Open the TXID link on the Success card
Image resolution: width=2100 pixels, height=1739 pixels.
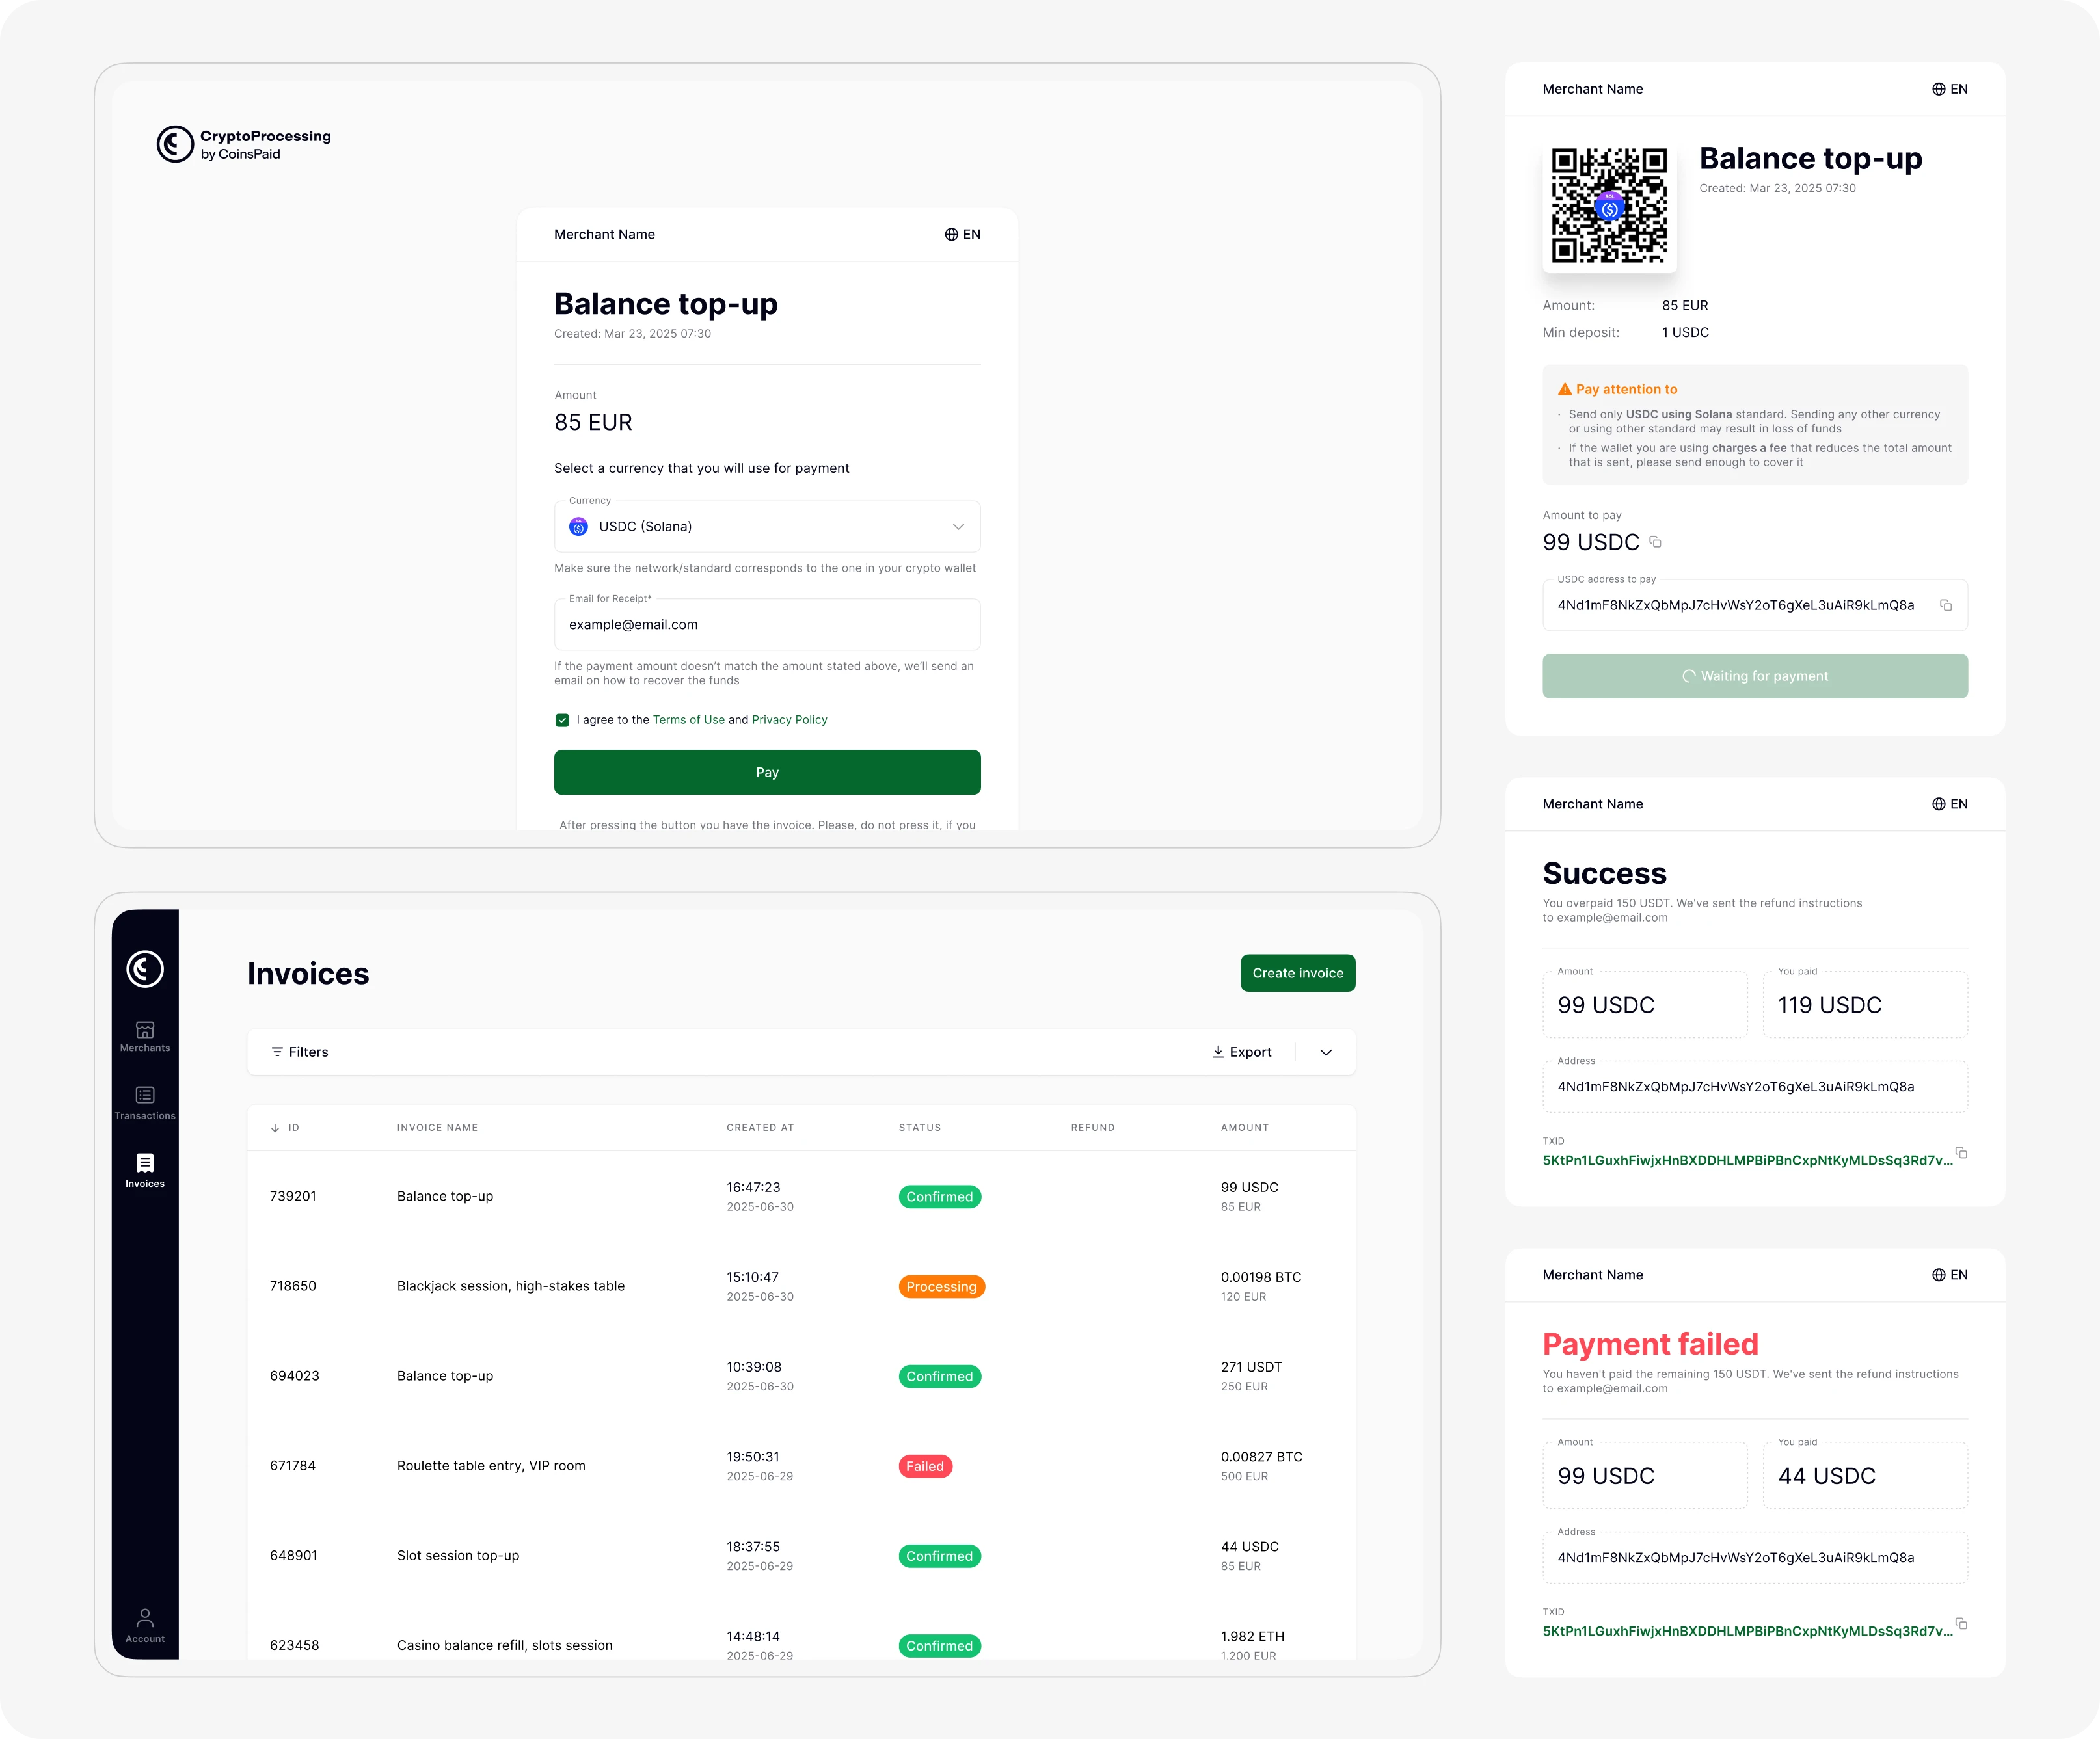click(1747, 1160)
